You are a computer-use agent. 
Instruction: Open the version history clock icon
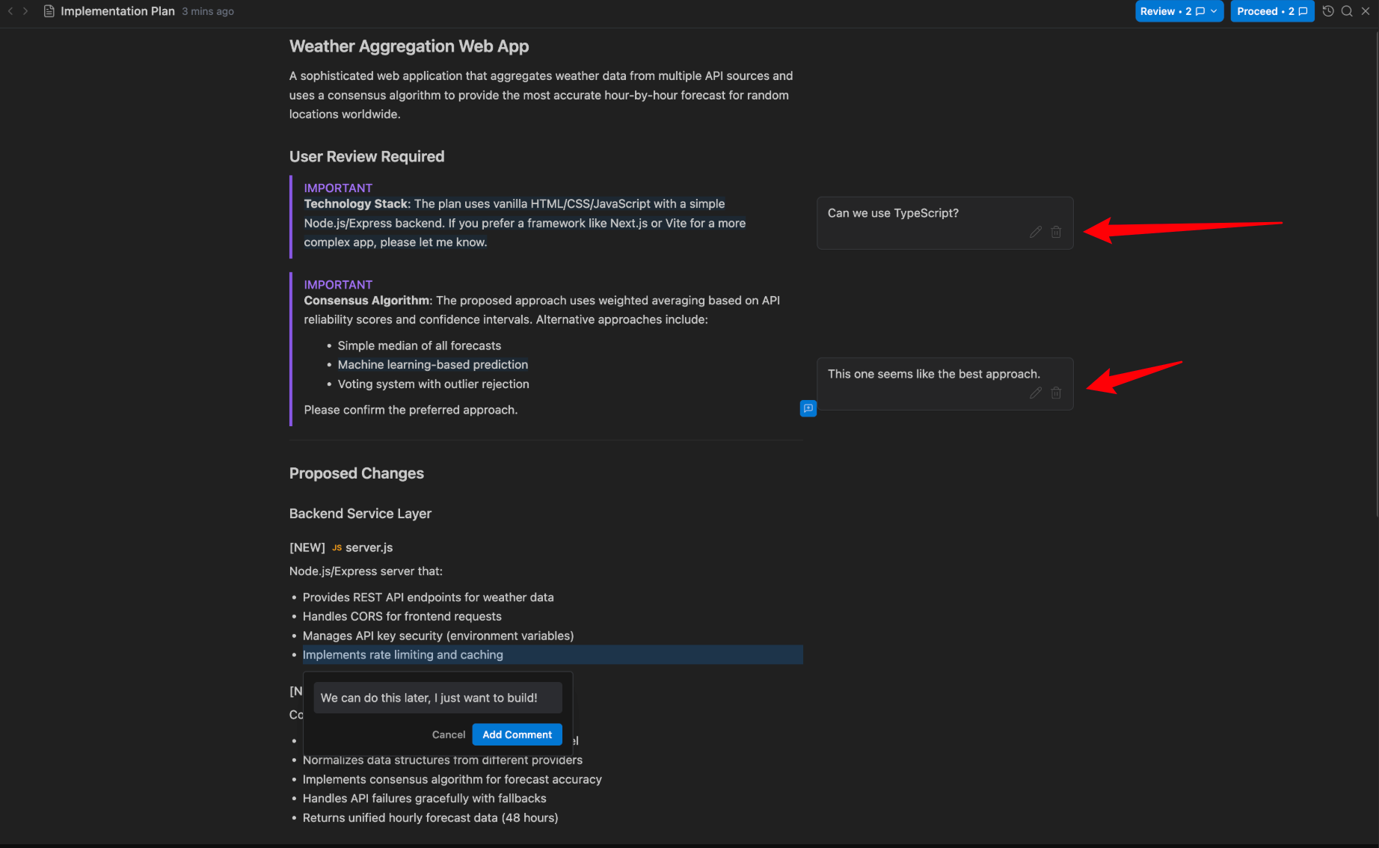tap(1328, 11)
